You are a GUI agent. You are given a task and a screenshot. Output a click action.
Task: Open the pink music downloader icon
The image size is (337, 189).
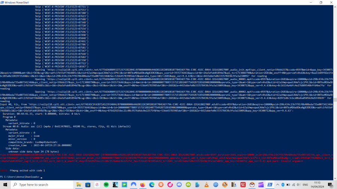[170, 185]
